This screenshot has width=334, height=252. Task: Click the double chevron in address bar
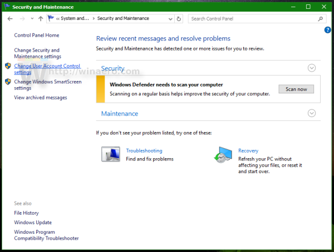pyautogui.click(x=58, y=19)
